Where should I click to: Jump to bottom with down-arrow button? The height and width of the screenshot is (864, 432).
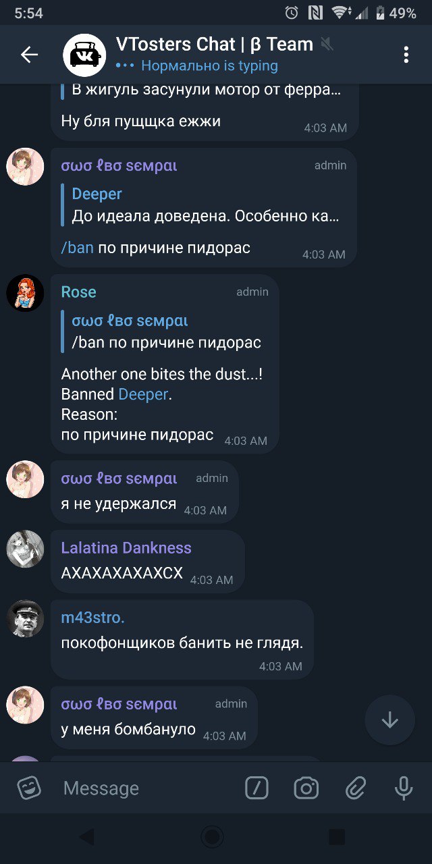click(x=389, y=720)
